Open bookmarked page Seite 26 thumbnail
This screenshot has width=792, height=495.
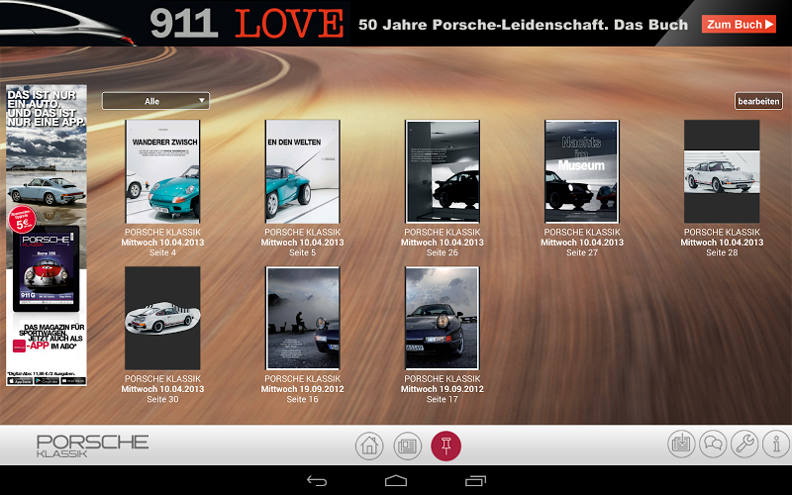coord(442,171)
